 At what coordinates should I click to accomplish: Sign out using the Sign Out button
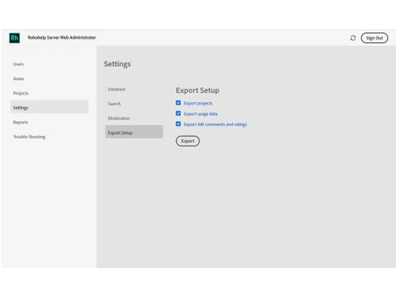click(x=375, y=38)
